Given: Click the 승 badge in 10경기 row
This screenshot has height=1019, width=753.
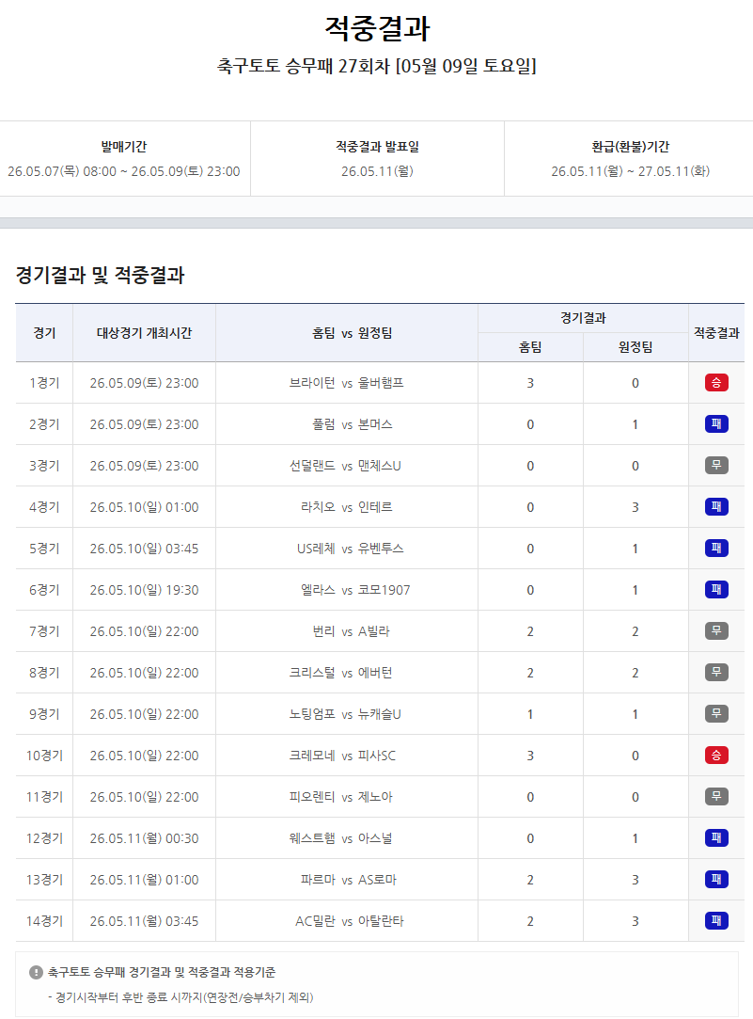Looking at the screenshot, I should [716, 756].
